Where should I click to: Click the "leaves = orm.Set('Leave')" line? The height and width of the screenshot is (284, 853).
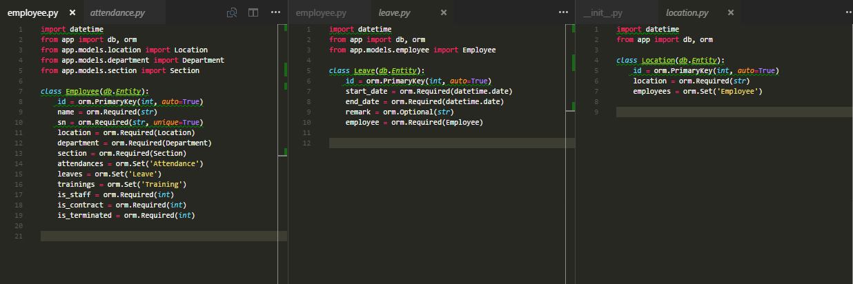pyautogui.click(x=109, y=174)
